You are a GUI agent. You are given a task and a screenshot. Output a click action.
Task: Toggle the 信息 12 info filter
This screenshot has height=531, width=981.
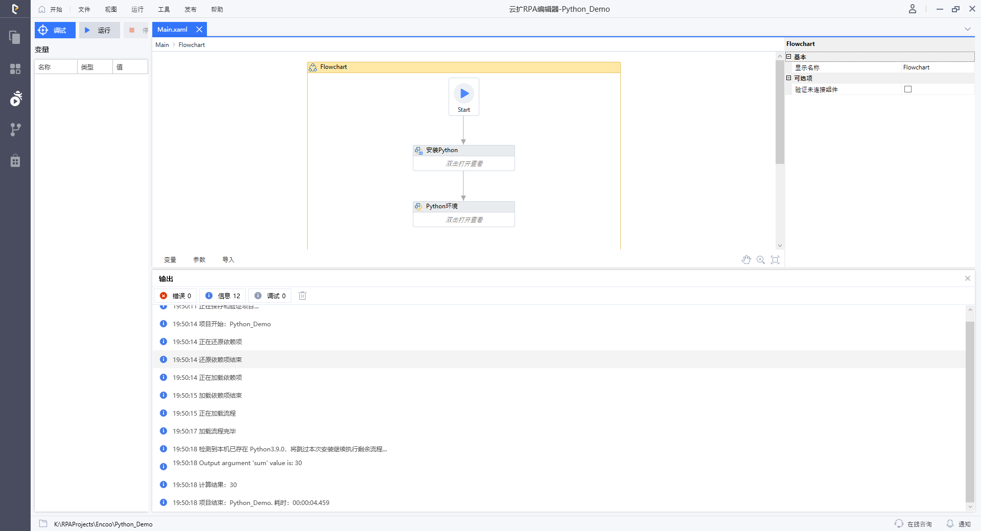click(223, 296)
